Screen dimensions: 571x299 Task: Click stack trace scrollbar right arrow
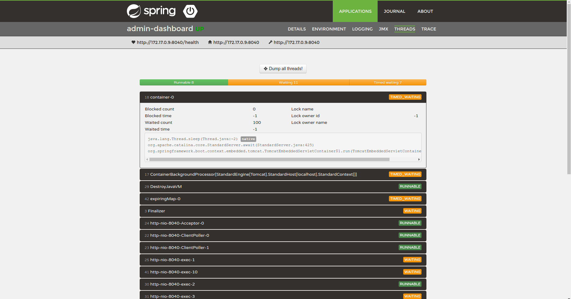pyautogui.click(x=419, y=159)
